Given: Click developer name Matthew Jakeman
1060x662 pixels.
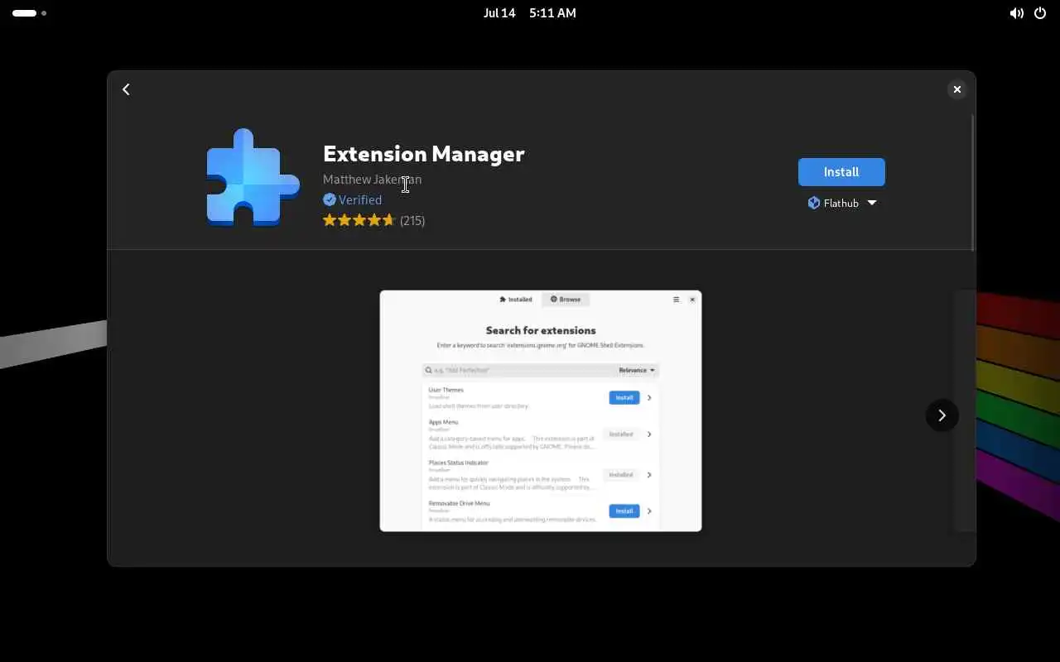Looking at the screenshot, I should (x=372, y=179).
